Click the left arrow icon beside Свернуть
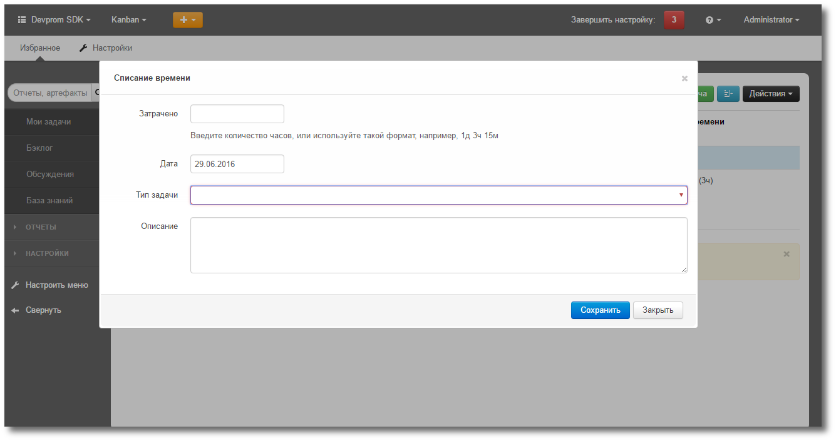836x441 pixels. tap(16, 310)
